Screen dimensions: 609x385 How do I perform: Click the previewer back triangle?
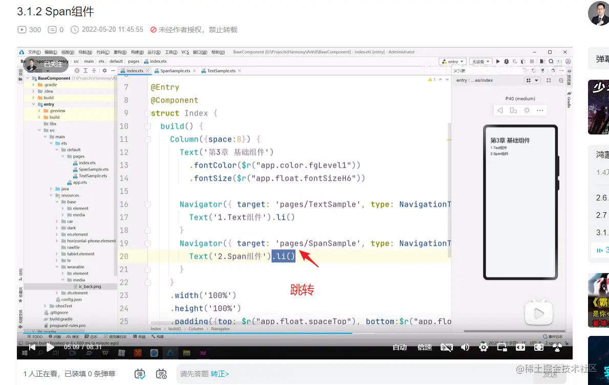[x=500, y=110]
